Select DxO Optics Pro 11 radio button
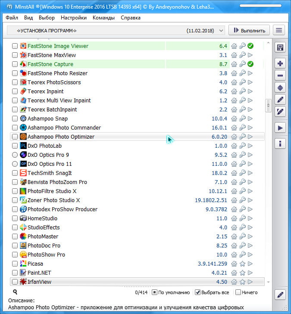This screenshot has height=314, width=291. coord(15,164)
